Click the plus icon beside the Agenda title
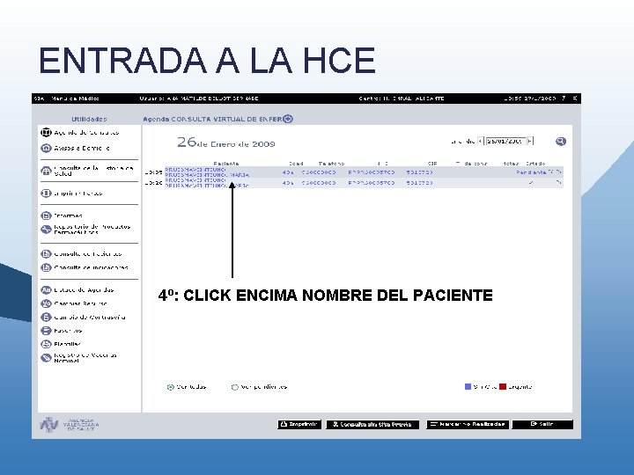This screenshot has width=634, height=475. click(x=288, y=119)
